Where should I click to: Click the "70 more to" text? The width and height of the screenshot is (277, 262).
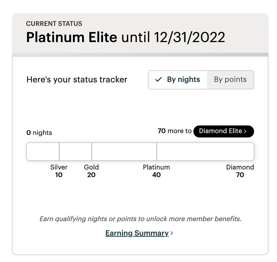tap(175, 131)
